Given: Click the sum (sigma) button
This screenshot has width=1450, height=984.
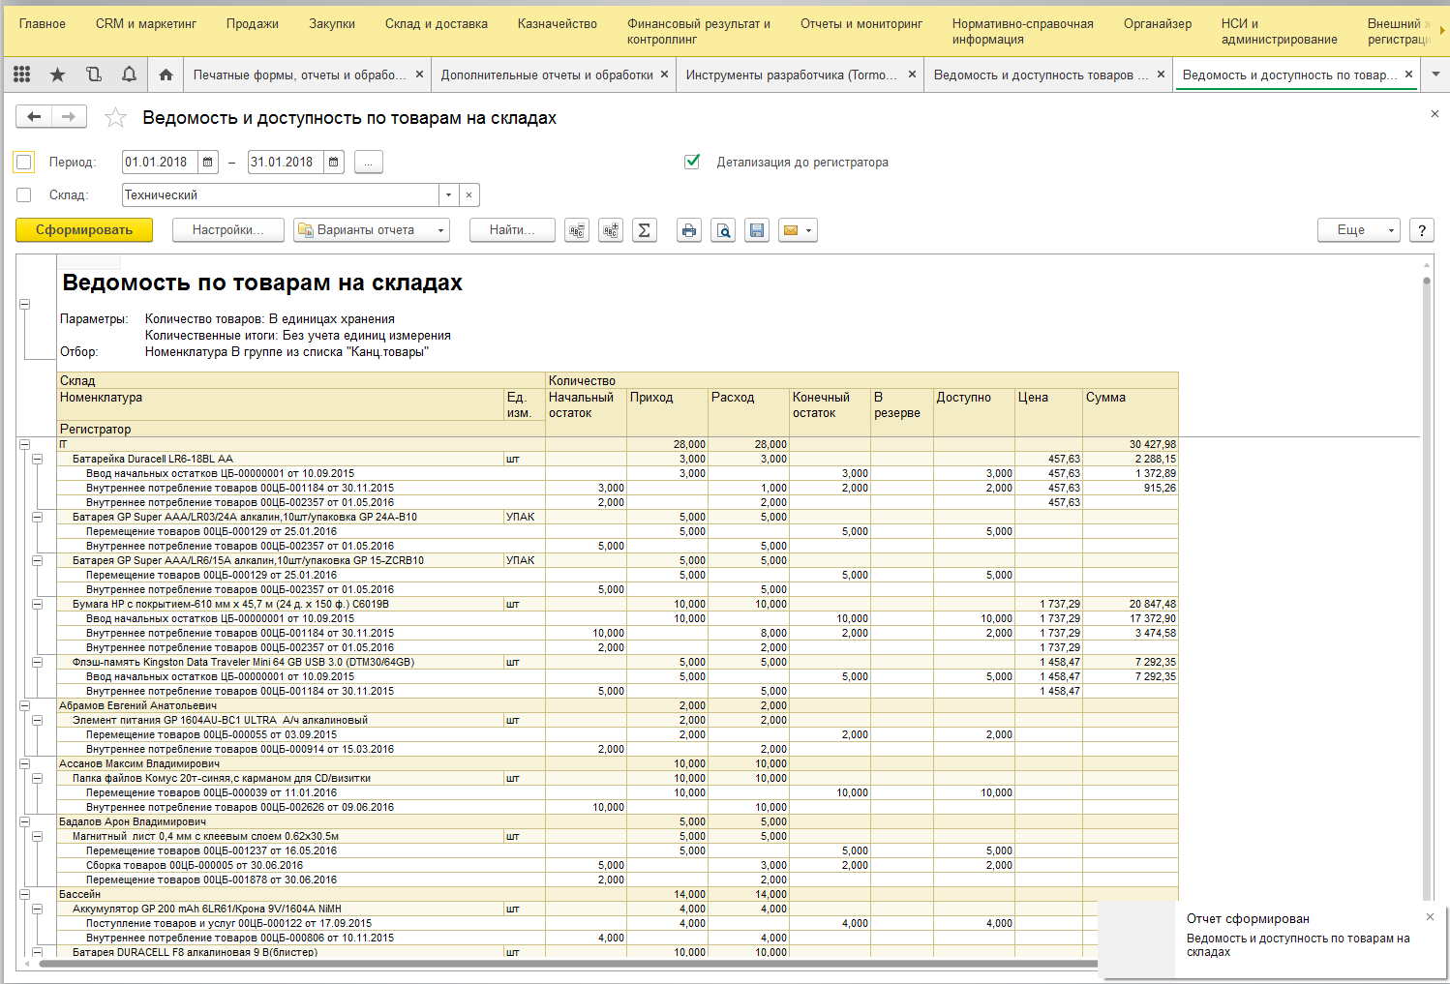Looking at the screenshot, I should pyautogui.click(x=645, y=230).
